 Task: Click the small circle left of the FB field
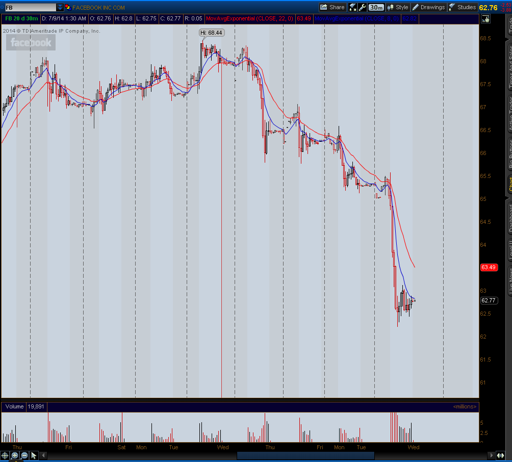click(x=2, y=7)
